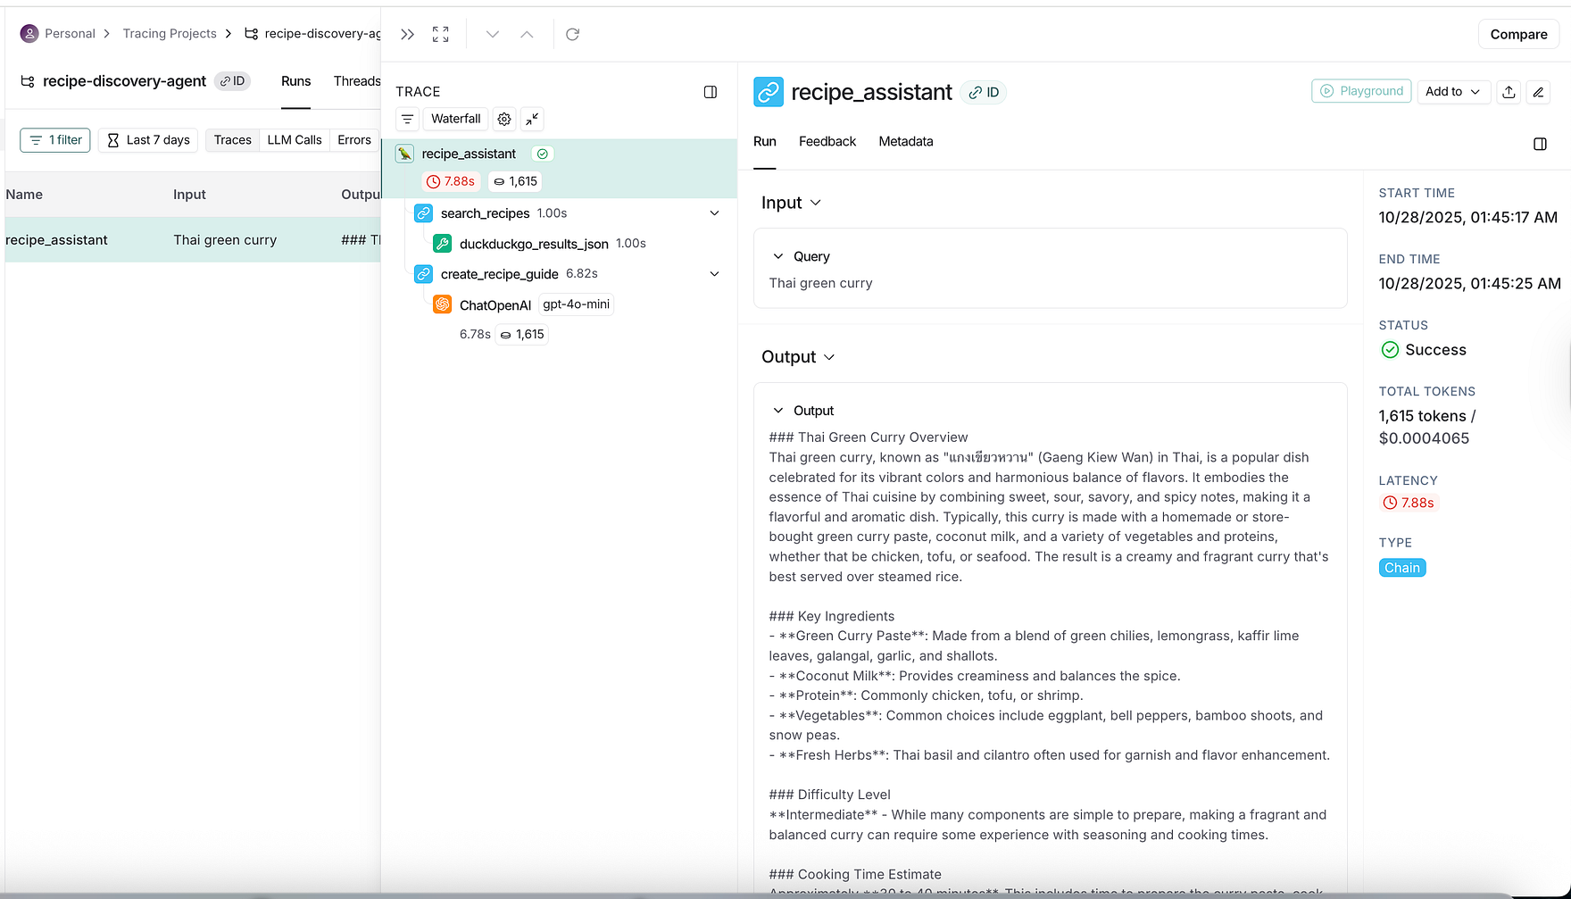Toggle Waterfall view in trace
Image resolution: width=1571 pixels, height=899 pixels.
(455, 119)
